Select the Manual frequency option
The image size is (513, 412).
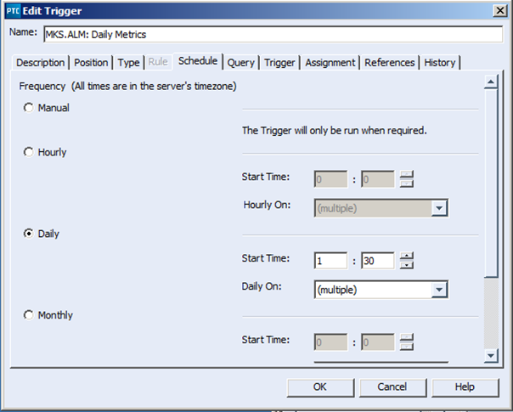[29, 108]
